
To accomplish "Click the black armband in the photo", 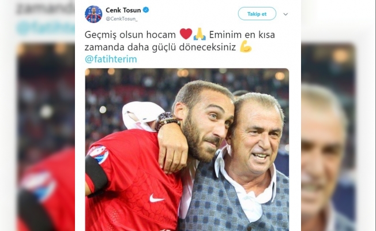I will 96,176.
